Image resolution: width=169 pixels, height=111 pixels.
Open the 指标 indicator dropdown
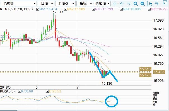click(x=85, y=4)
